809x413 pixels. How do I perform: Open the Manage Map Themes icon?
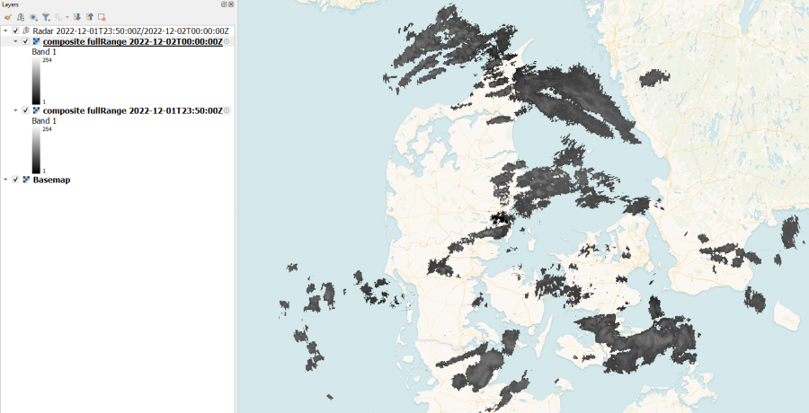click(33, 17)
